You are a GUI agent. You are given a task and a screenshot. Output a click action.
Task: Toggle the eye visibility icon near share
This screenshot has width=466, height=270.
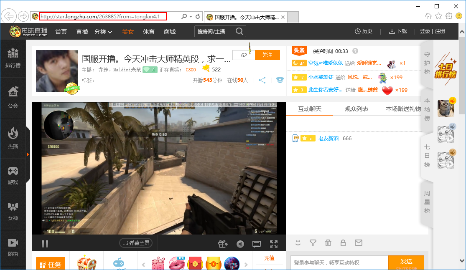tap(280, 80)
